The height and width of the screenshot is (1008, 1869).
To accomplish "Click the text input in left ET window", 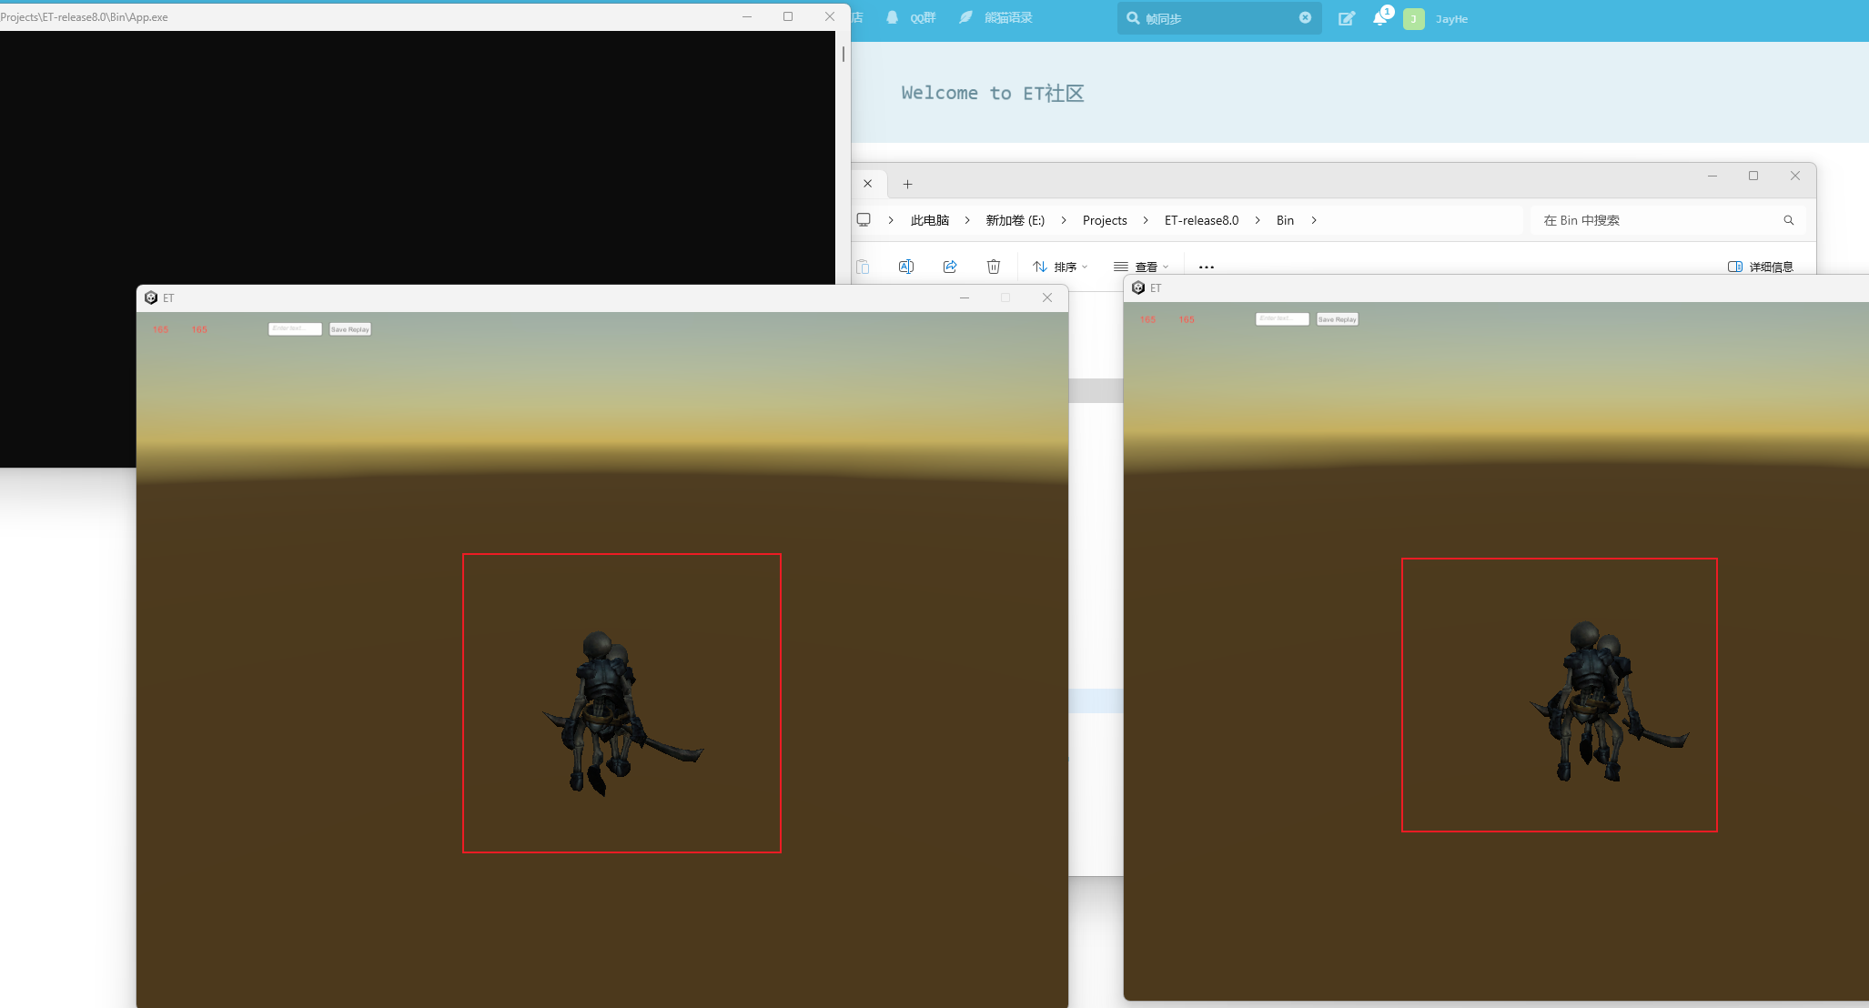I will click(295, 328).
